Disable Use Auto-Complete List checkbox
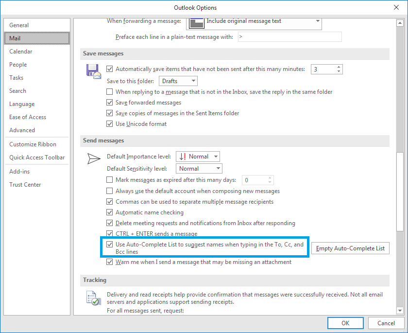Screen dimensions: 408x333 [110, 244]
